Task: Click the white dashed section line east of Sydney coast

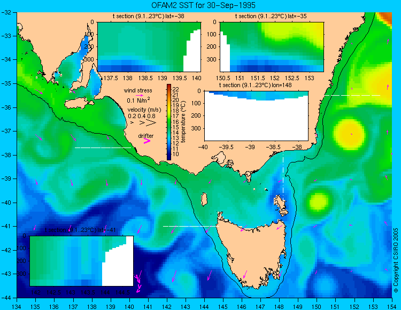Action: coord(352,95)
